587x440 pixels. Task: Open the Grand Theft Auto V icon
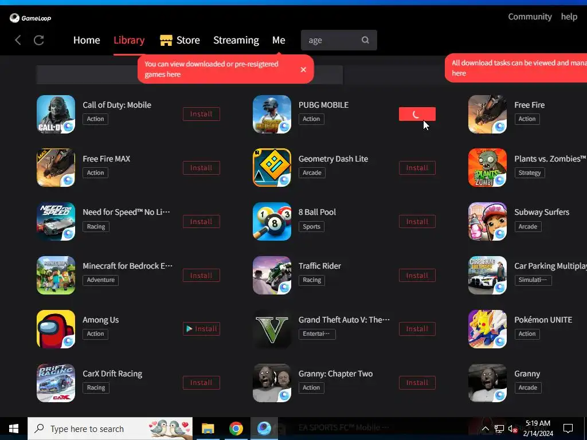[272, 329]
